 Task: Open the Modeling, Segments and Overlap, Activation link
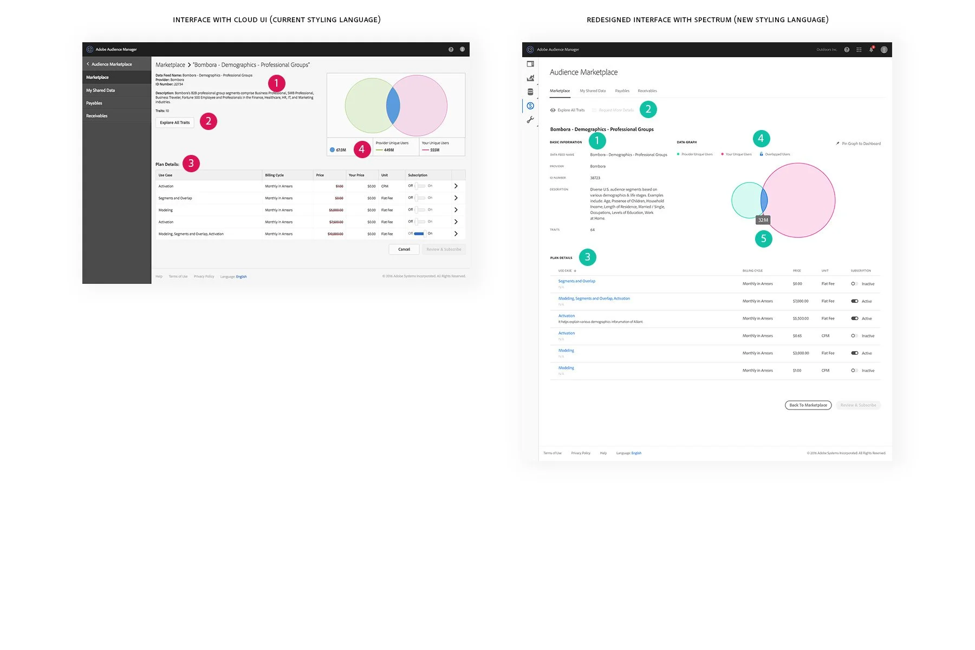[x=594, y=298]
